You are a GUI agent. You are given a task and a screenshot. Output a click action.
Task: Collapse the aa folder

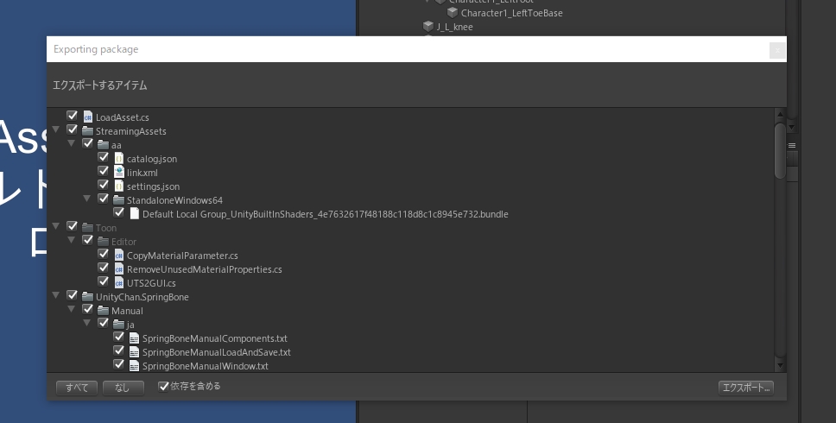point(71,143)
